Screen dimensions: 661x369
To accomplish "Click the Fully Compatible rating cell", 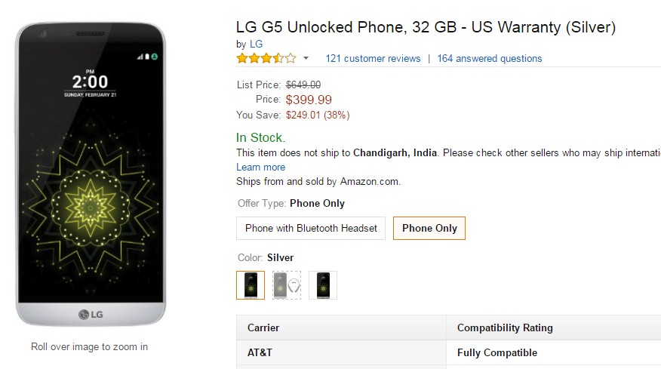I will [x=497, y=352].
